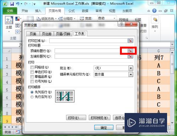Image resolution: width=177 pixels, height=136 pixels.
Task: Switch to the 开始 ribbon tab
Action: (25, 11)
